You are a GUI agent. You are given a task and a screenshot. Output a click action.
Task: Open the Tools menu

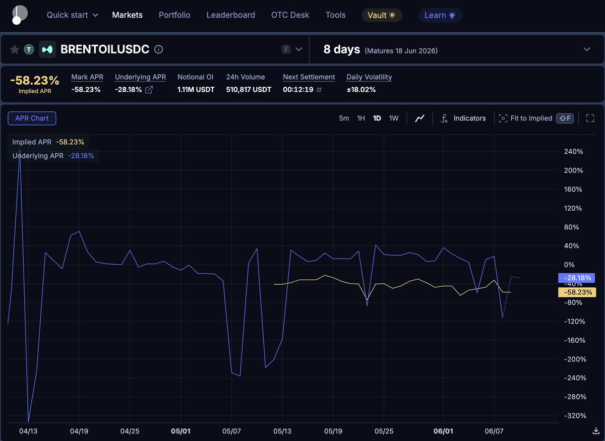tap(336, 15)
